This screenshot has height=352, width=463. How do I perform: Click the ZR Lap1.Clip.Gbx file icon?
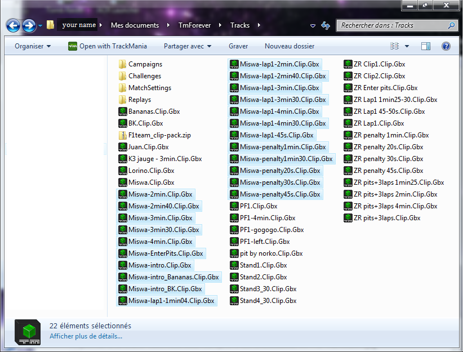pos(348,123)
